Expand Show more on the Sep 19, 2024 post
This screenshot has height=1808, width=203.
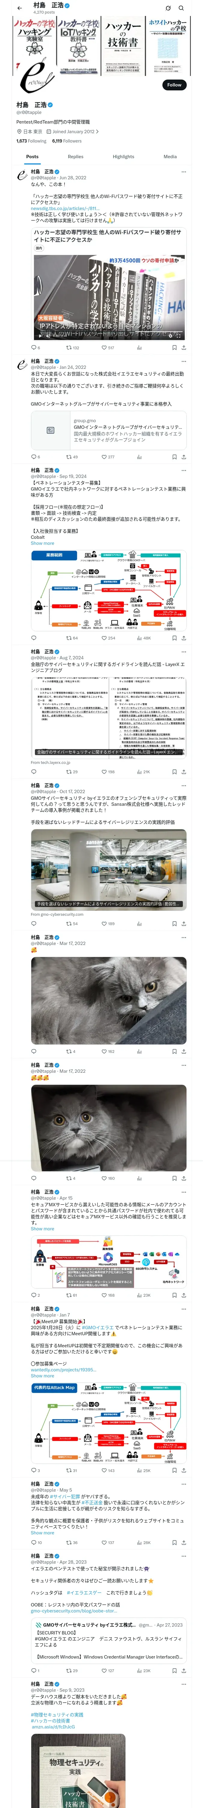tap(42, 543)
